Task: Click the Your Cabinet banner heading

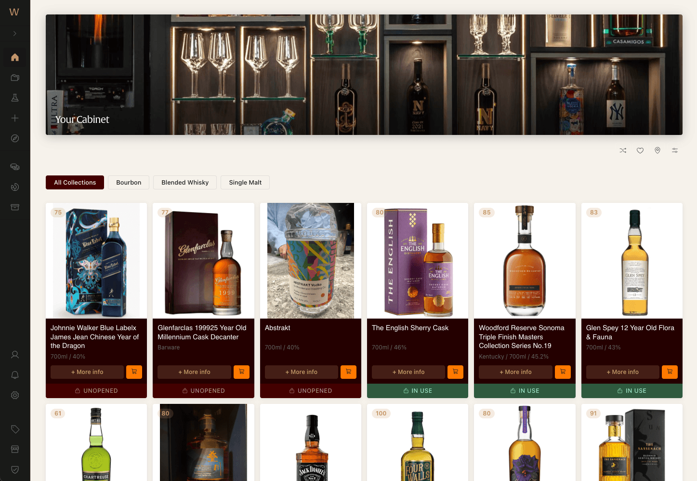Action: (82, 120)
